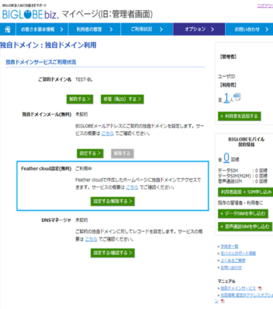
Task: Open the お問い合わせ menu in navigation bar
Action: click(x=249, y=29)
